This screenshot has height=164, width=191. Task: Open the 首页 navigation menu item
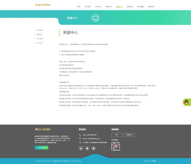(x=79, y=7)
